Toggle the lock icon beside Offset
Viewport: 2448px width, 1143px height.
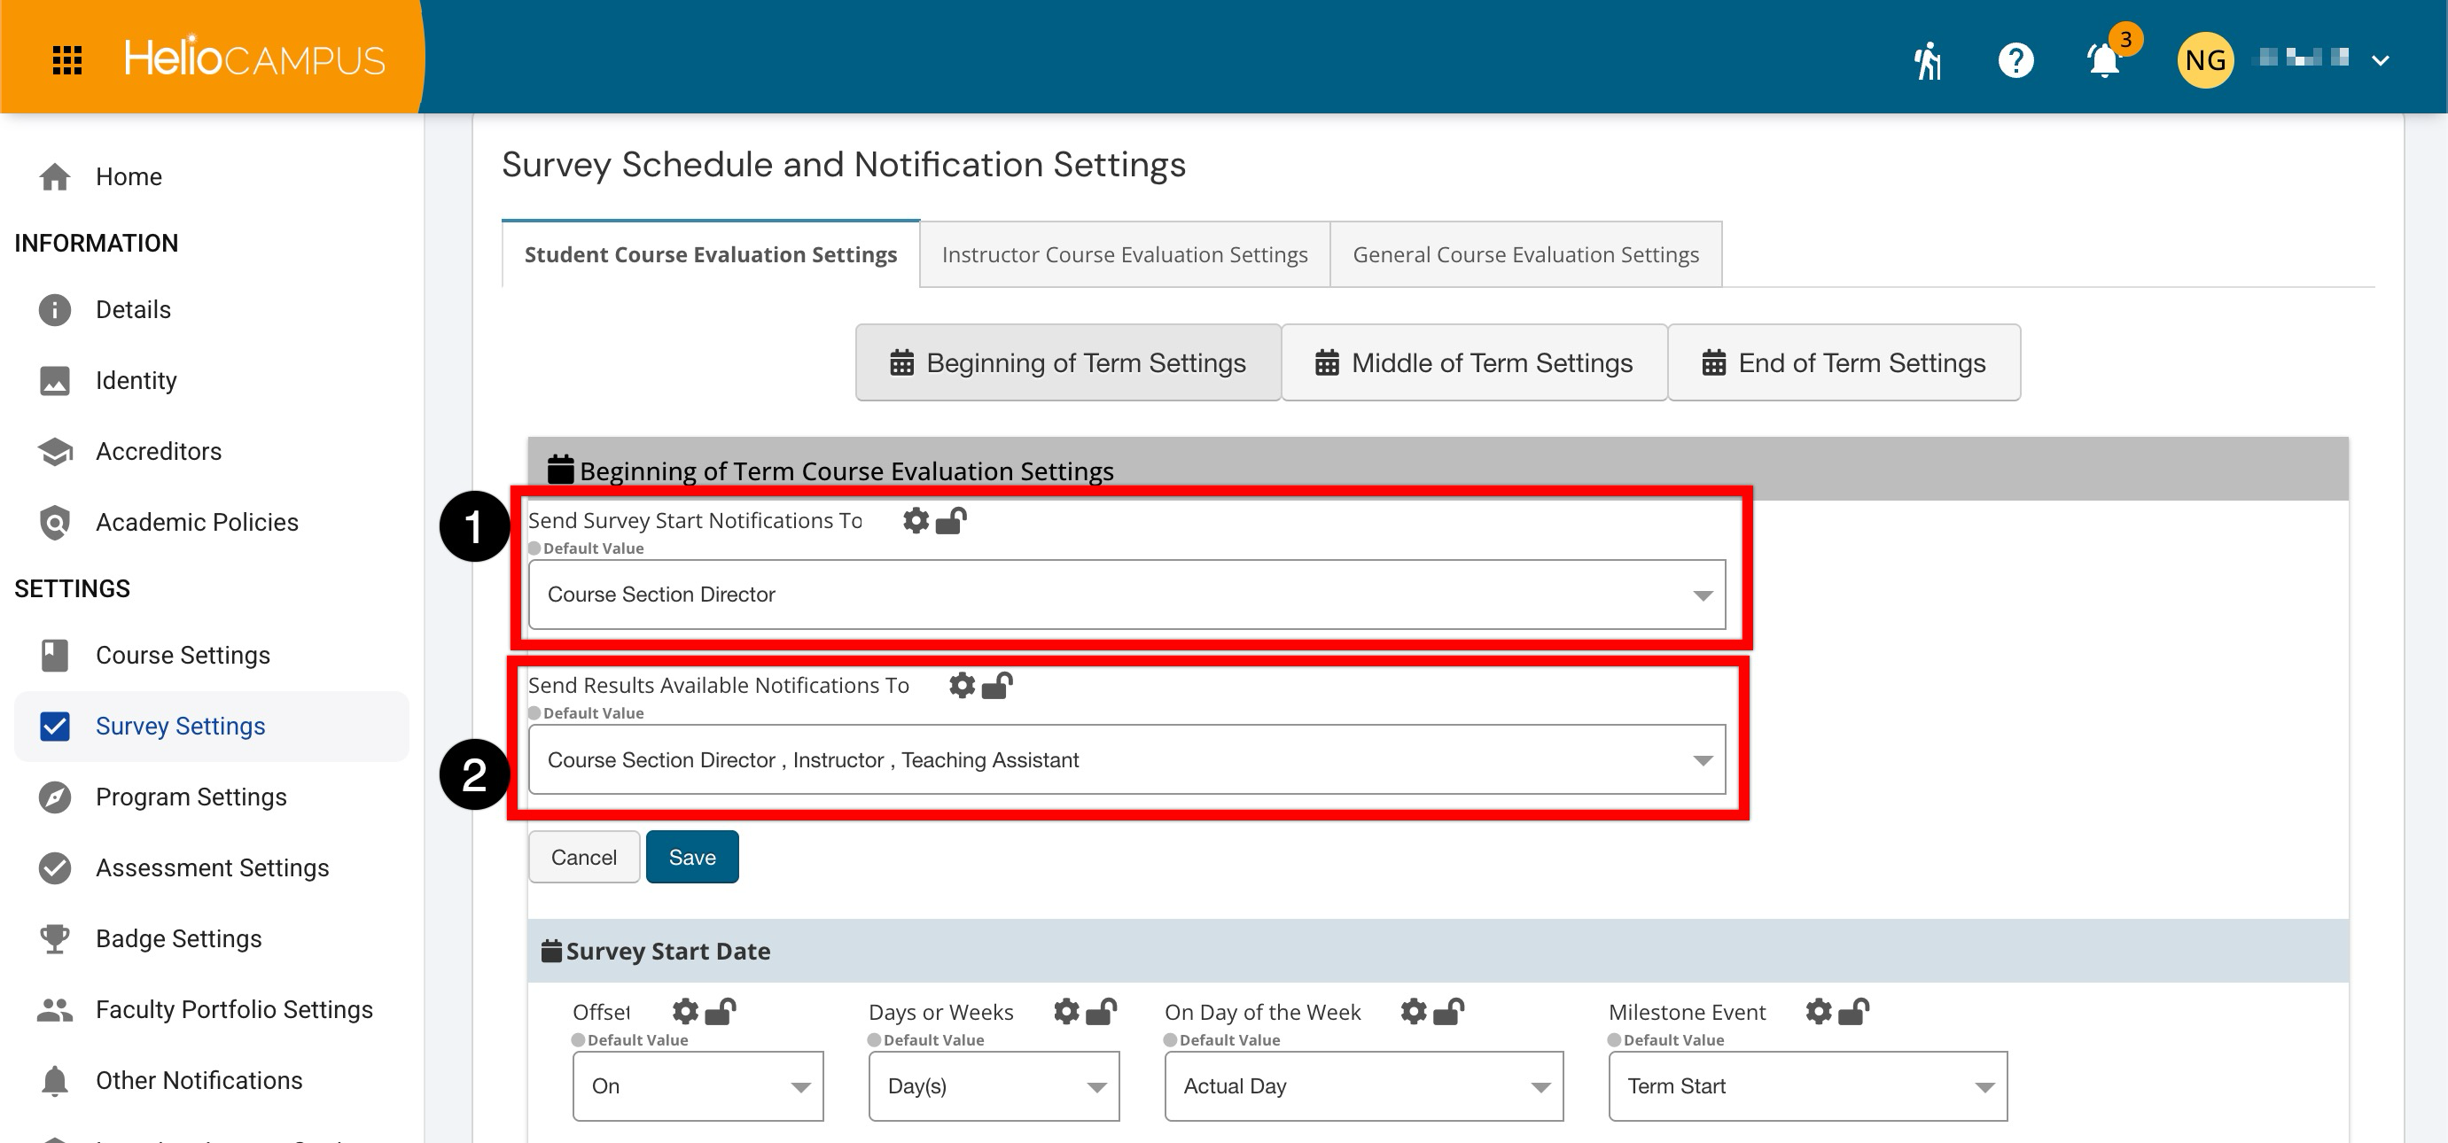click(721, 1011)
